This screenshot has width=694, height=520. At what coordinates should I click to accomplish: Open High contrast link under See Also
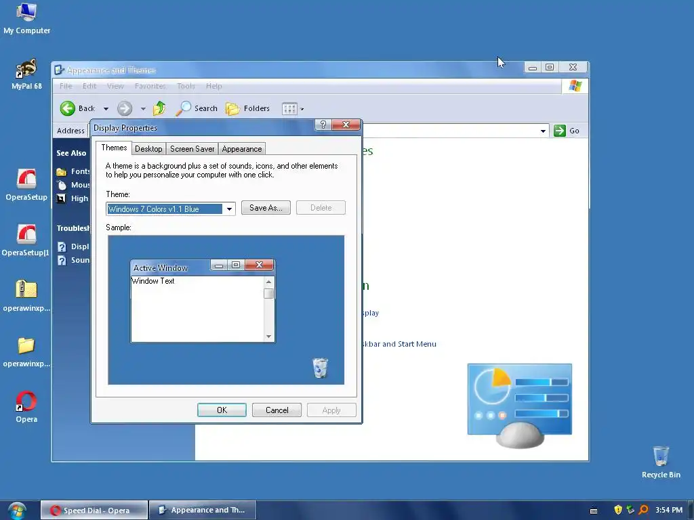(x=73, y=198)
